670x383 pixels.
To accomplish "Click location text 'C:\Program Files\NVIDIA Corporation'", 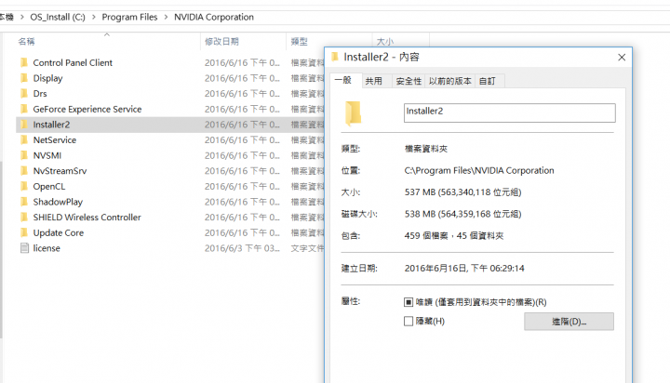I will 479,170.
